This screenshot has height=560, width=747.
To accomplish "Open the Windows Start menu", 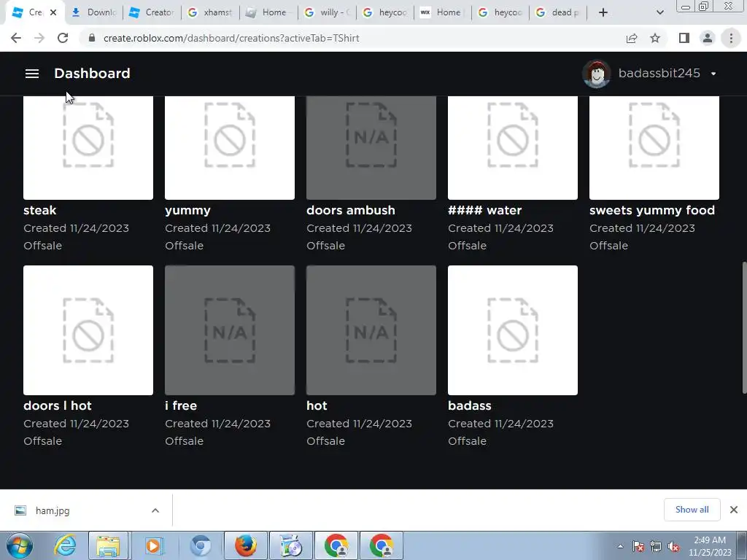I will 19,545.
